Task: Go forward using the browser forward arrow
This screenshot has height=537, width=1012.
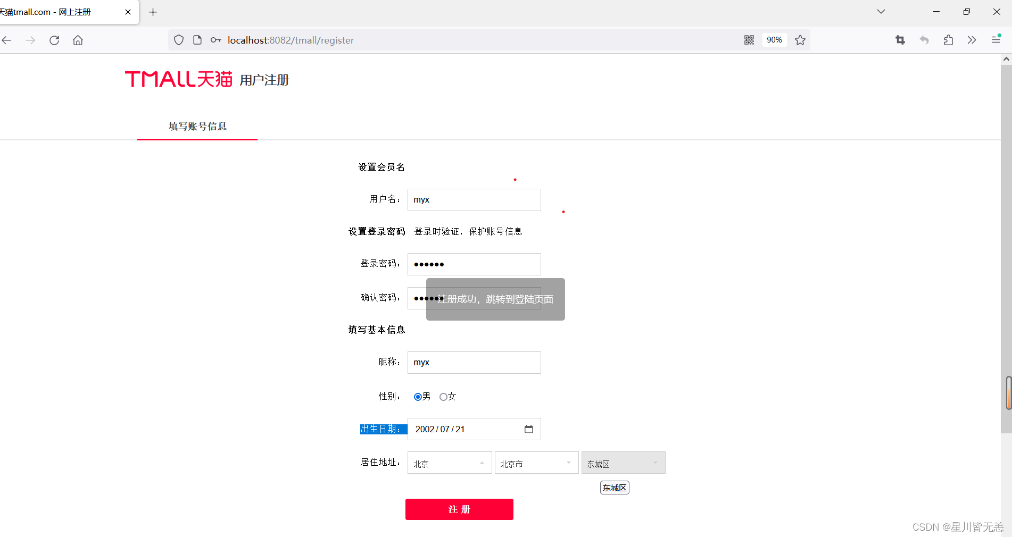Action: click(30, 40)
